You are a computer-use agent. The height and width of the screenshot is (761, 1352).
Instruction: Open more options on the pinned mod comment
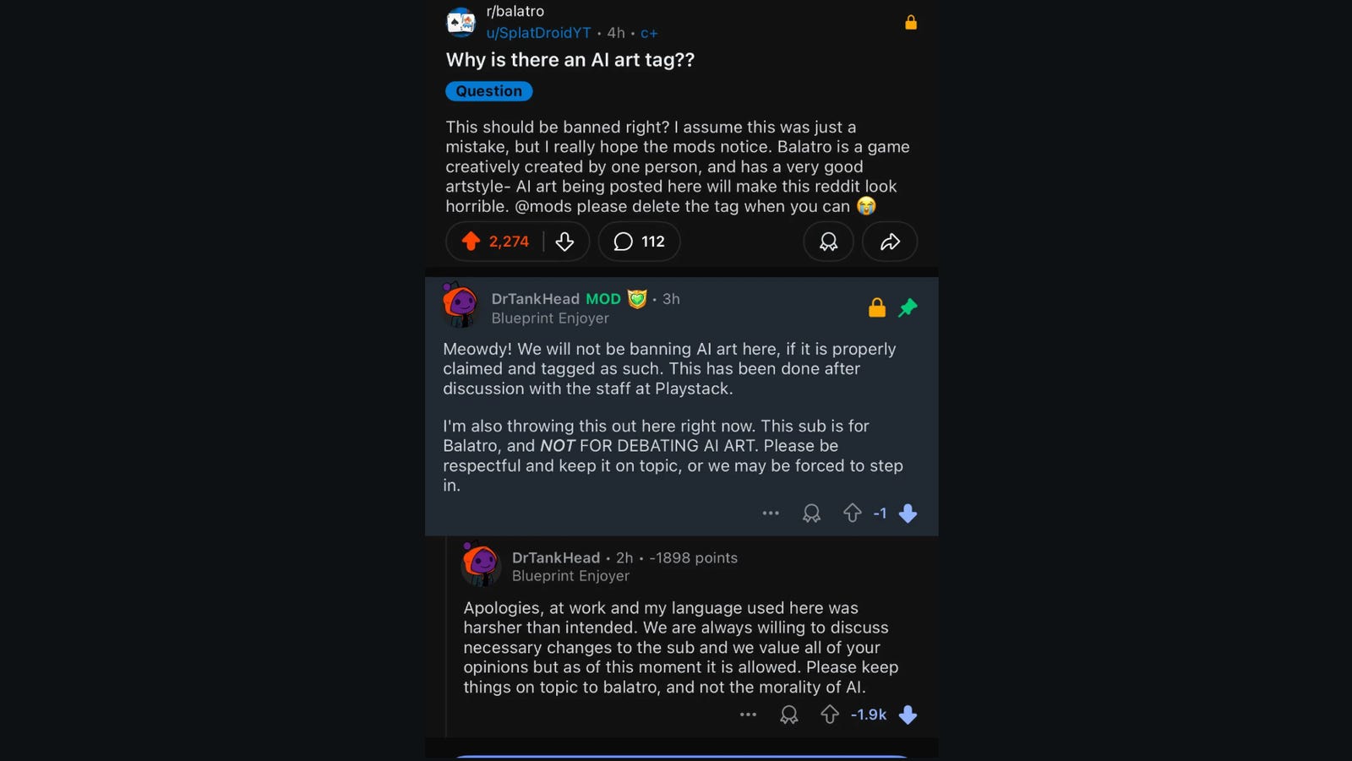coord(771,514)
